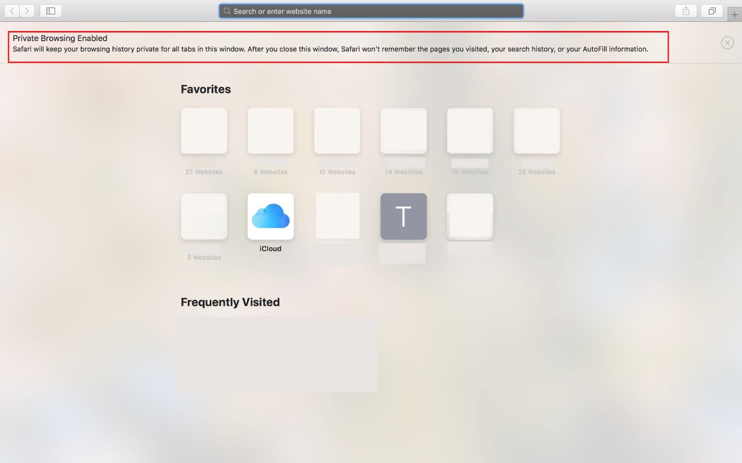The image size is (742, 463).
Task: Open the Share toolbar button
Action: click(x=686, y=11)
